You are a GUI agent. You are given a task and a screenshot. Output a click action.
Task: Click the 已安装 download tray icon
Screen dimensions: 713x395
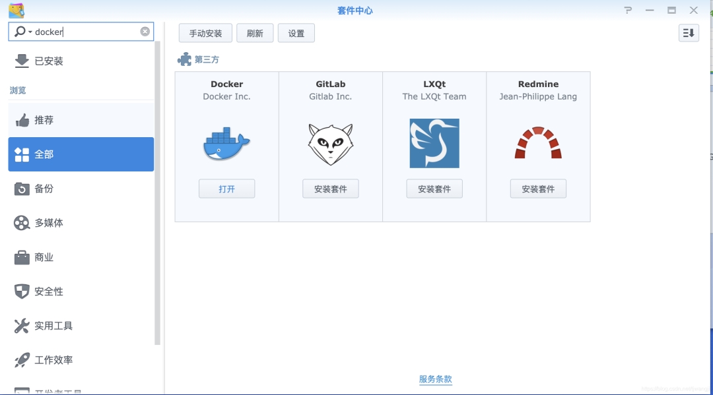[x=21, y=61]
